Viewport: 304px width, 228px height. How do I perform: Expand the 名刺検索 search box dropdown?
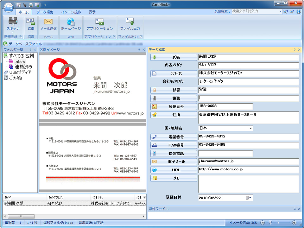pos(280,12)
